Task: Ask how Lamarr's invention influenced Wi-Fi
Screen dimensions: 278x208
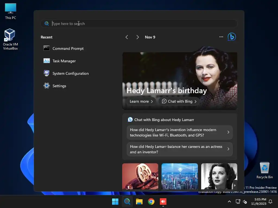Action: click(180, 132)
